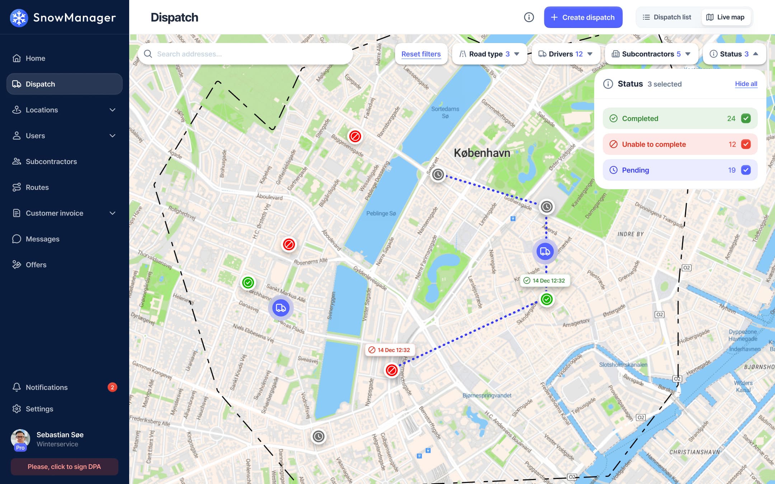Click the truck icon near Sankt Markus Allé

pos(281,308)
